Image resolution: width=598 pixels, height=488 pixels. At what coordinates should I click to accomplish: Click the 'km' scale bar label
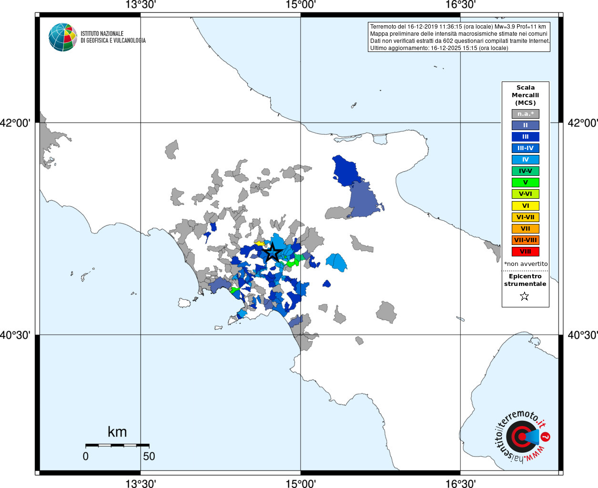[x=117, y=432]
